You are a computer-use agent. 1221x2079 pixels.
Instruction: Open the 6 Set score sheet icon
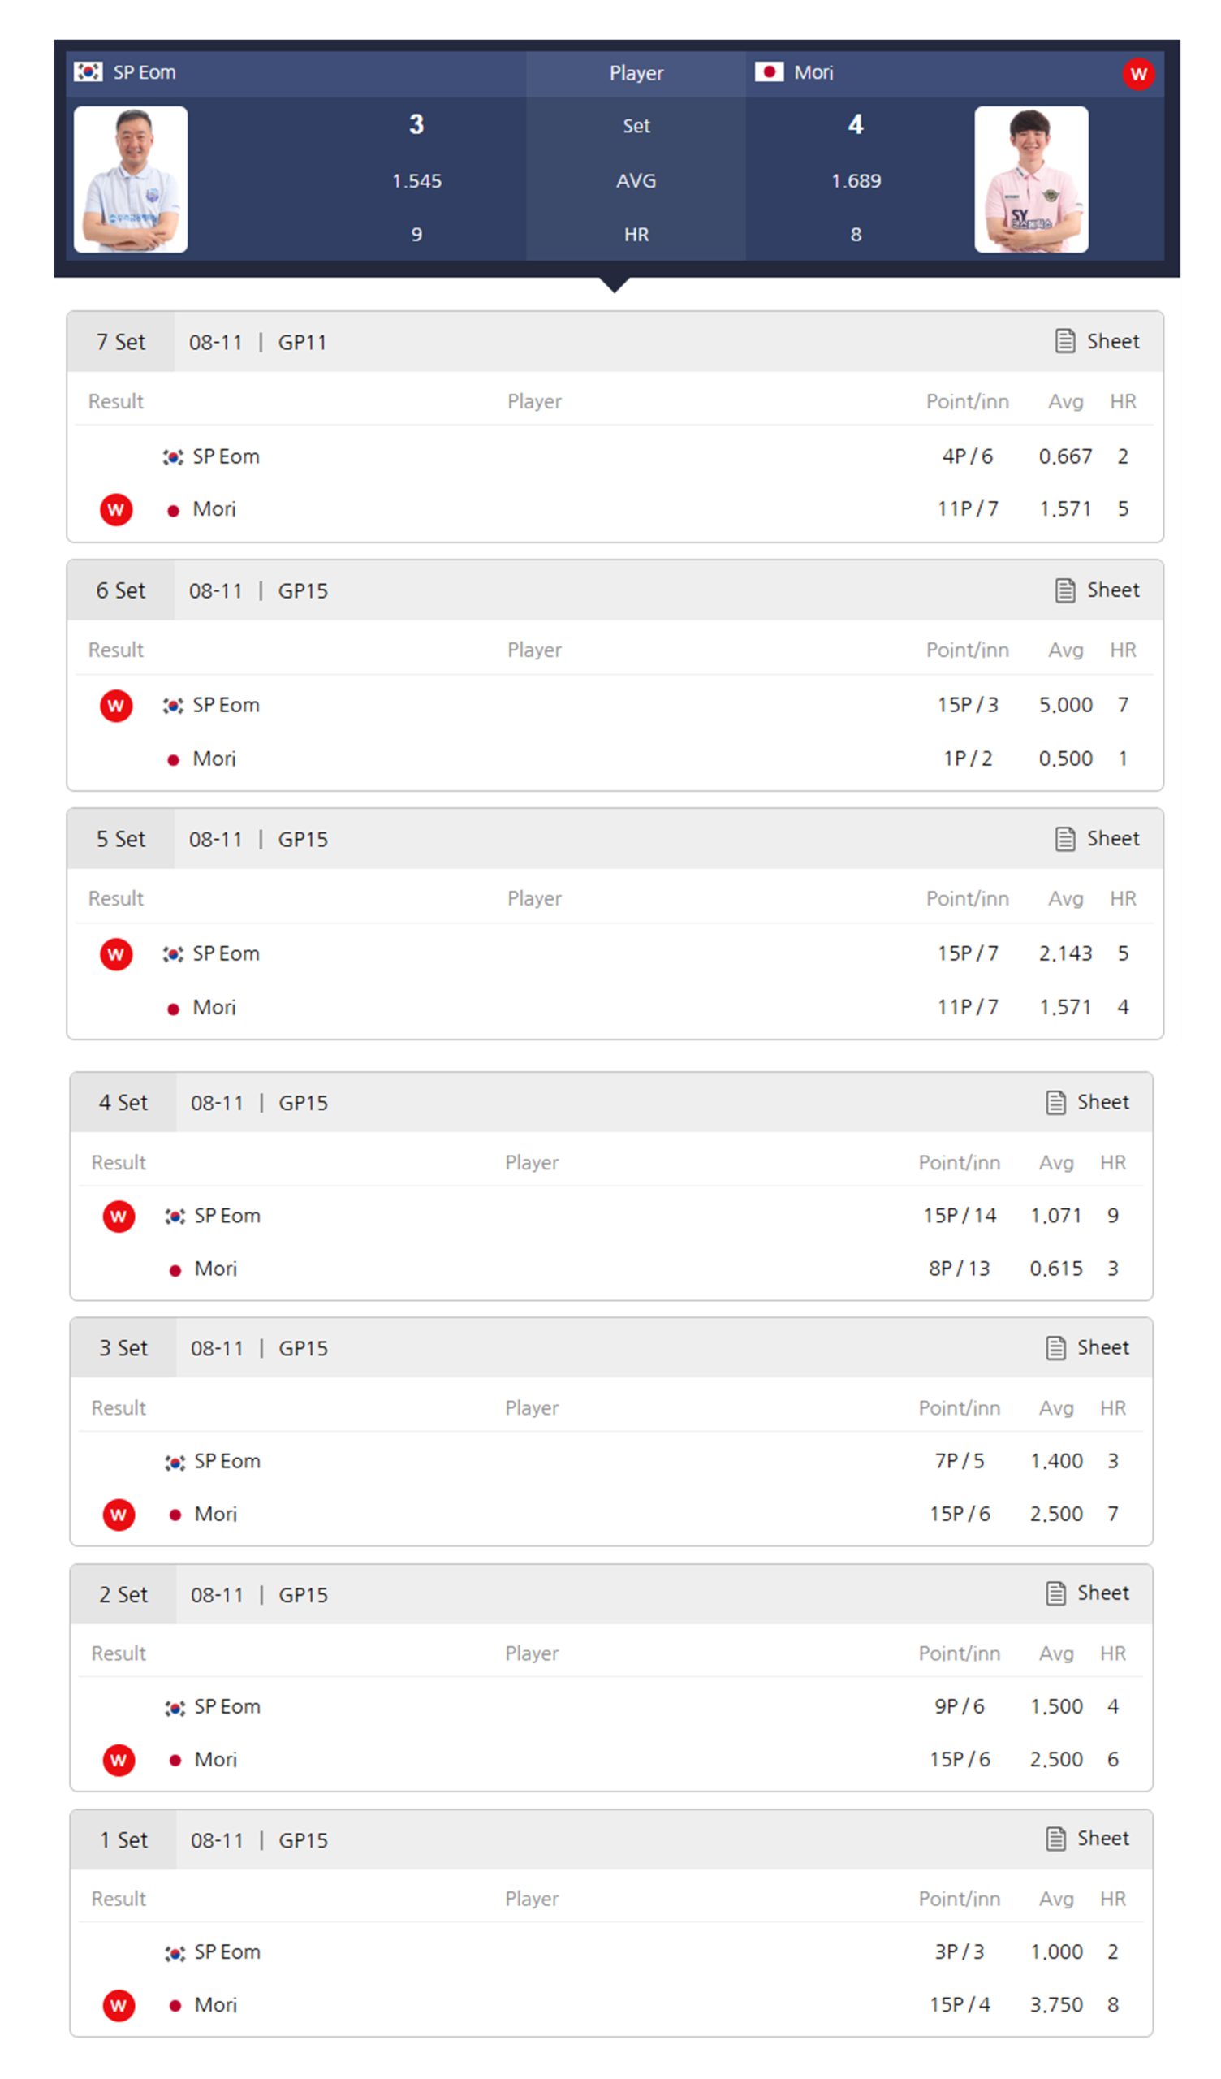tap(1064, 590)
